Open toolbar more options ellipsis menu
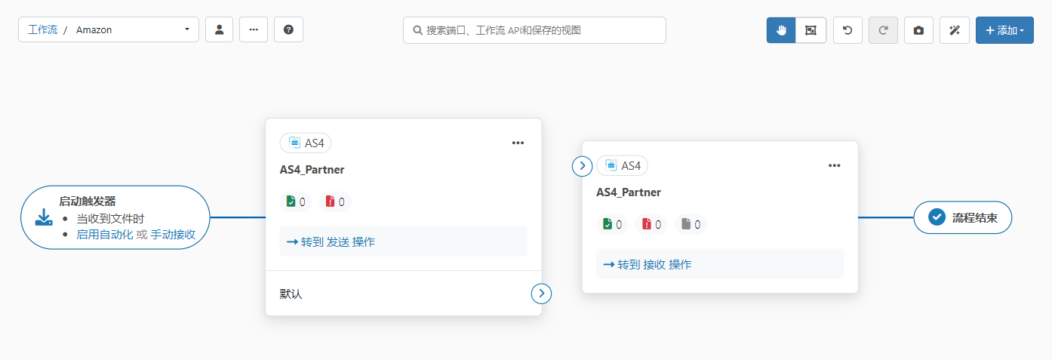The image size is (1052, 360). (x=254, y=29)
